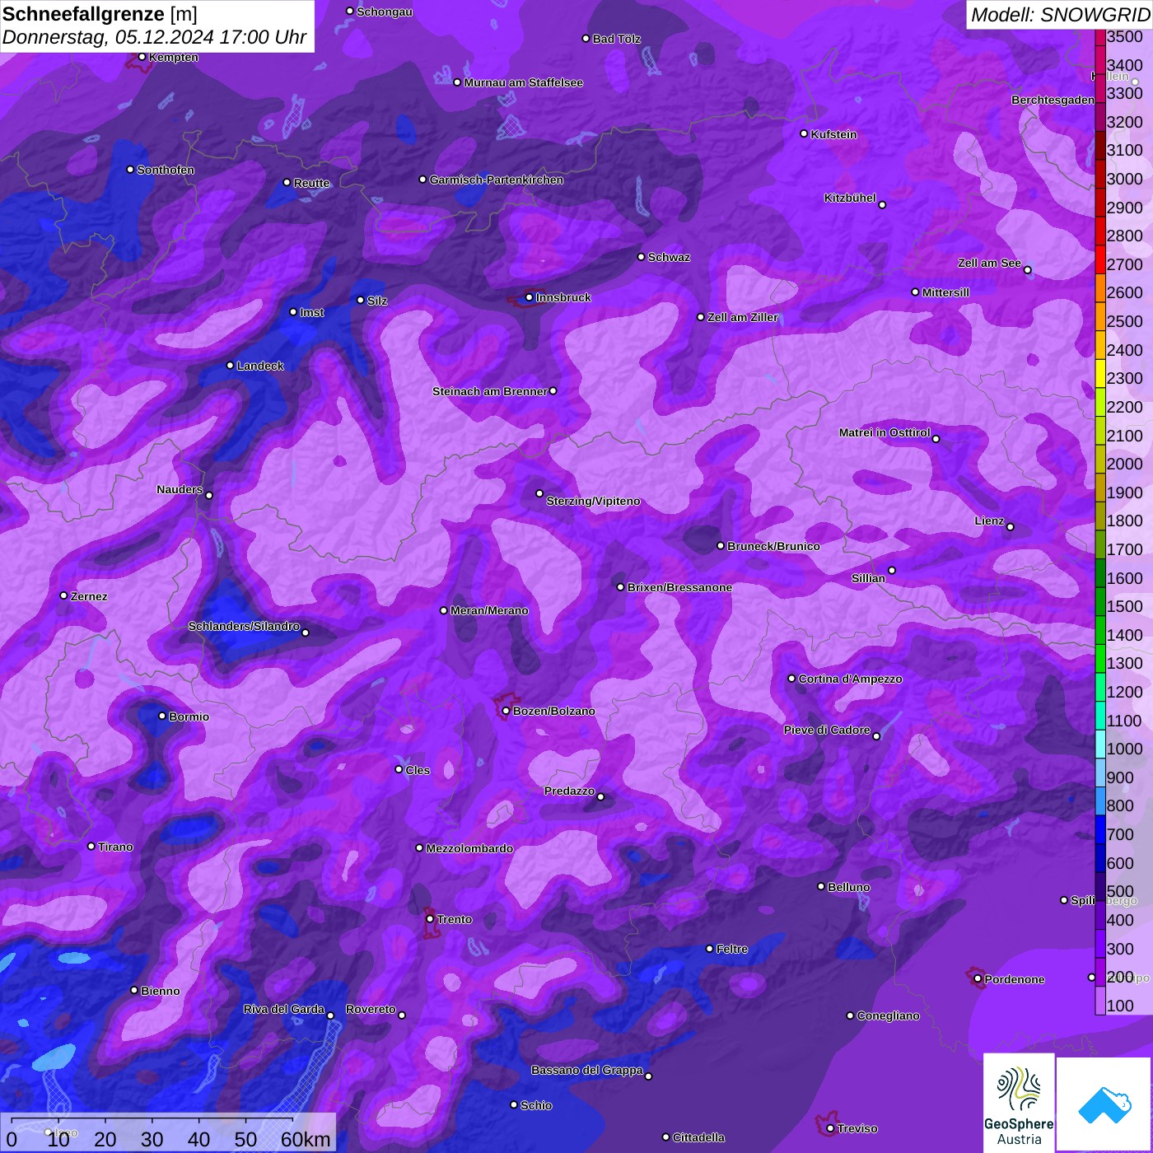Click the Bormio location dot

tap(162, 716)
